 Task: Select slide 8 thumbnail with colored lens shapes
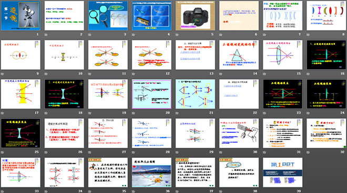[326, 16]
